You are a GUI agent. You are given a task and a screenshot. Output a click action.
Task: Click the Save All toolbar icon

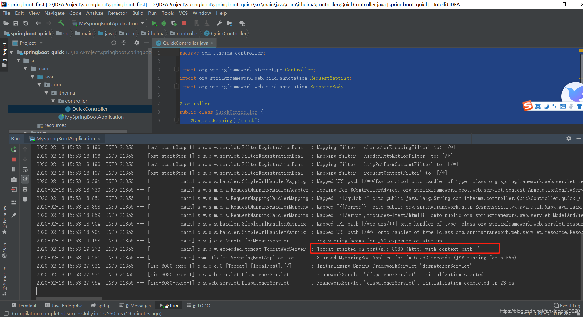point(16,23)
